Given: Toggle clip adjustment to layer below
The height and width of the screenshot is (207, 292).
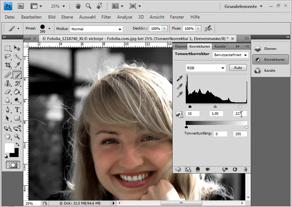Looking at the screenshot, I should click(x=198, y=169).
